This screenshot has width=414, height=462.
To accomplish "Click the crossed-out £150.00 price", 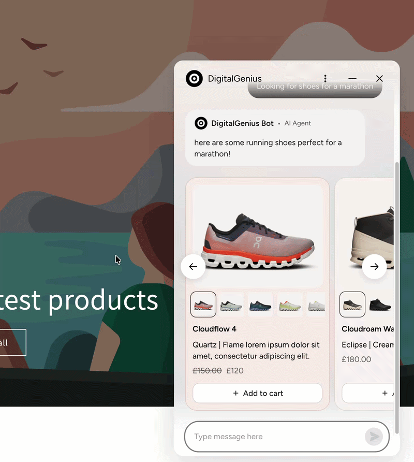I will (207, 371).
